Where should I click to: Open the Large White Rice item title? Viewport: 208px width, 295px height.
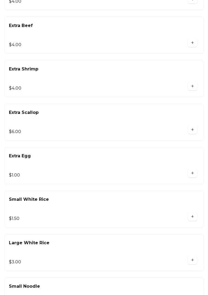(29, 243)
